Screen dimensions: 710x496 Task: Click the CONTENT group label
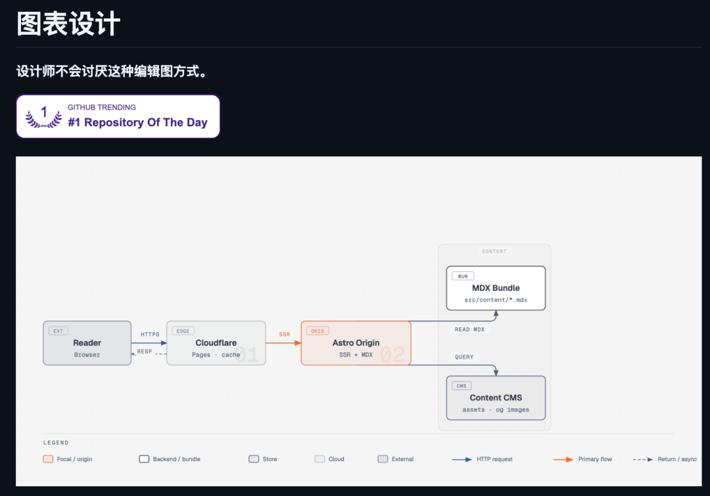click(x=494, y=251)
